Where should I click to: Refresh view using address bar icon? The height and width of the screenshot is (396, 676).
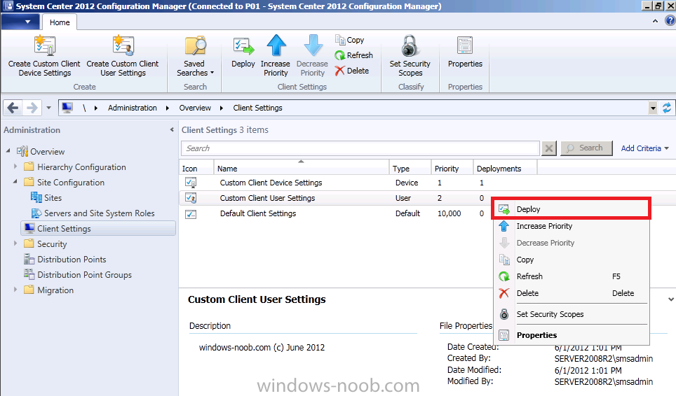667,108
